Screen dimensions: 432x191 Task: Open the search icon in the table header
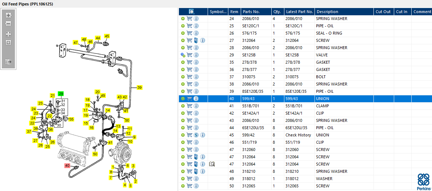[192, 12]
